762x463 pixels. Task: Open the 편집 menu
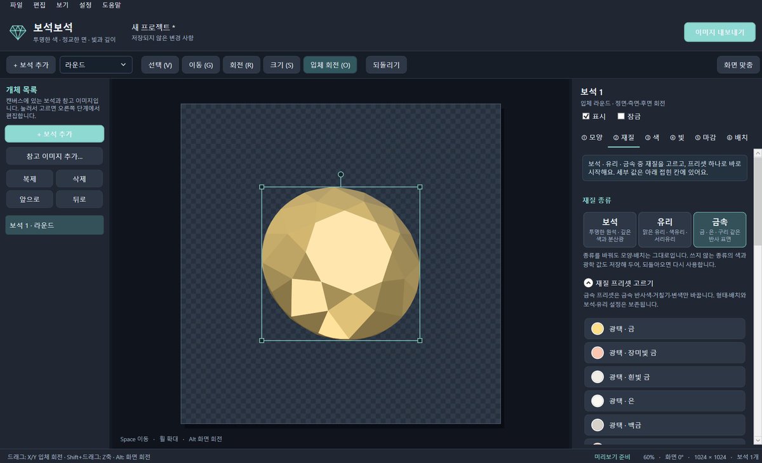pyautogui.click(x=39, y=5)
